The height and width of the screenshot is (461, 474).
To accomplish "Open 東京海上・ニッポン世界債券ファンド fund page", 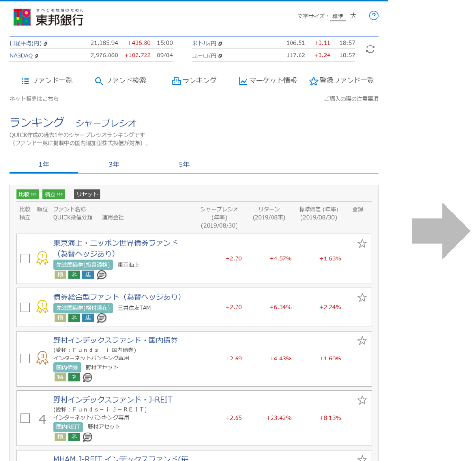I will click(x=116, y=248).
